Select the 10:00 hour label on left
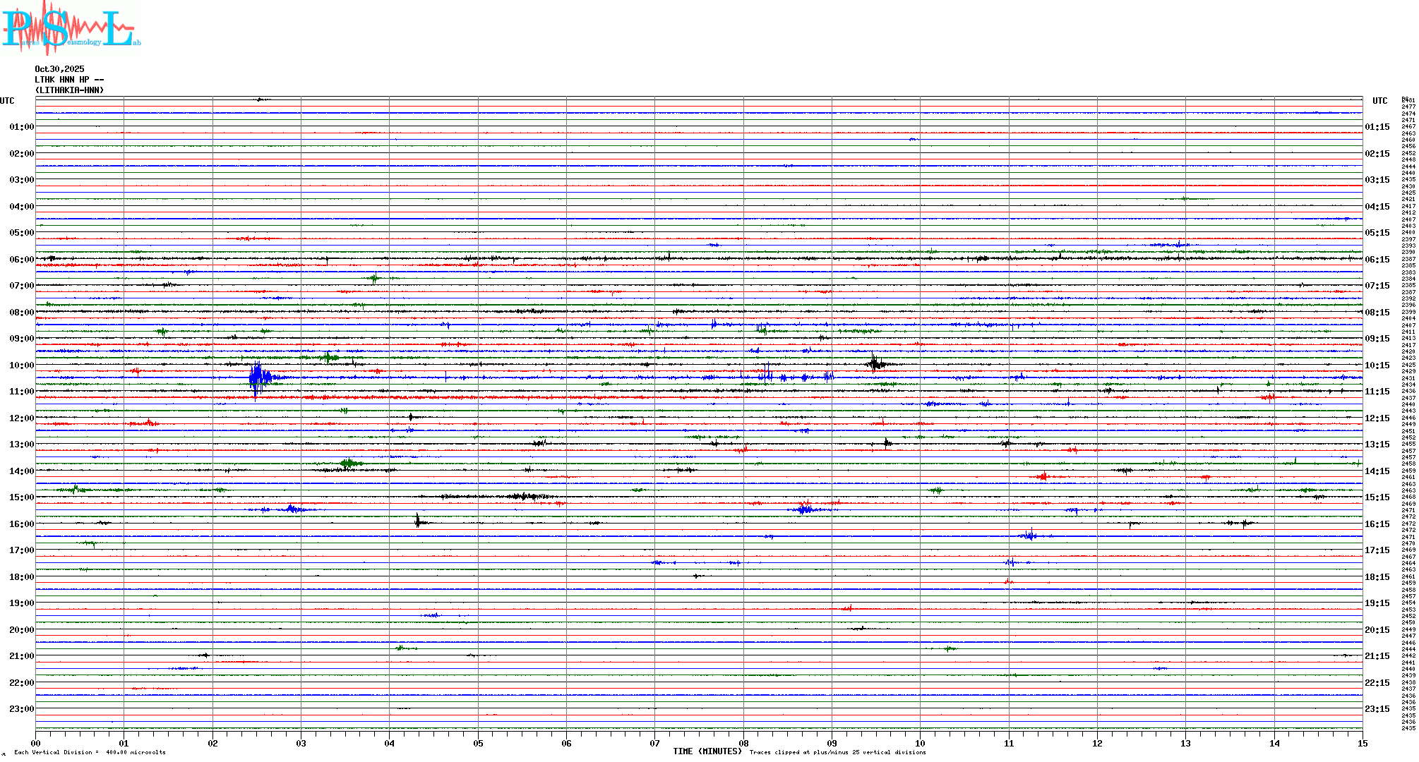 click(21, 365)
